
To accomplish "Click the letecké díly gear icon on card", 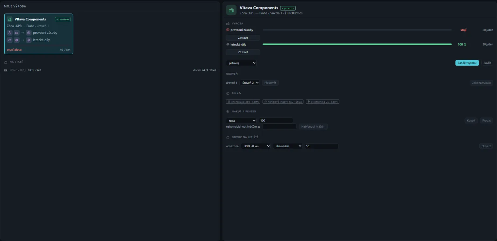I will pos(29,40).
